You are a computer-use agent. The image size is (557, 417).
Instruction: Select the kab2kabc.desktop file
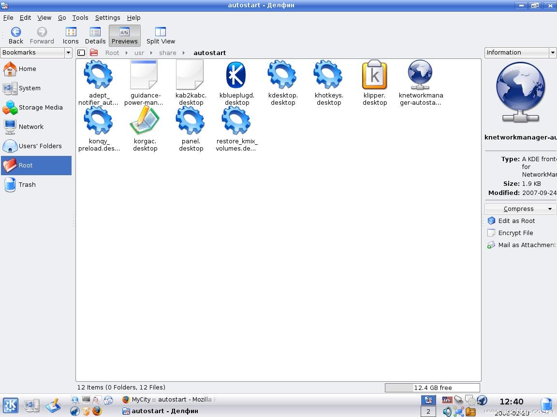[191, 83]
